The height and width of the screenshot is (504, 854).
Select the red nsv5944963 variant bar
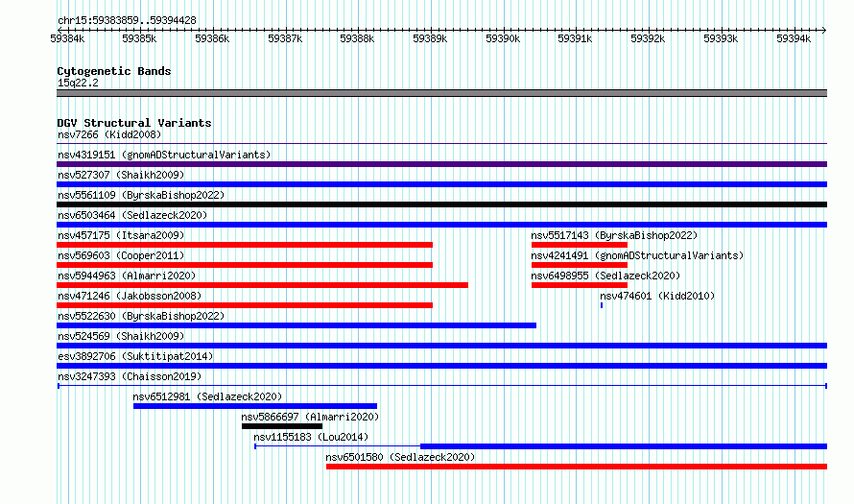[x=263, y=285]
